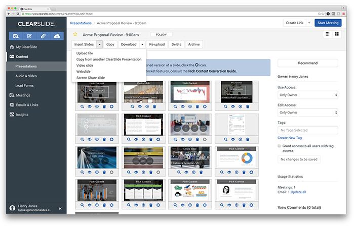Delete the donut chart slide
Viewport: 354px width, 227px height.
coord(244,173)
